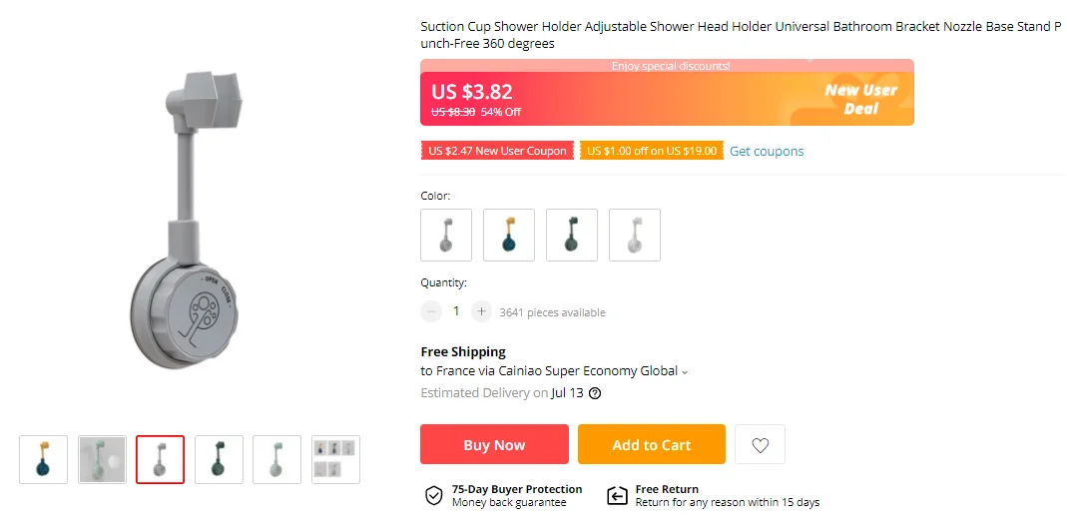Image resolution: width=1067 pixels, height=525 pixels.
Task: Claim the US $2.47 New User Coupon
Action: click(497, 152)
